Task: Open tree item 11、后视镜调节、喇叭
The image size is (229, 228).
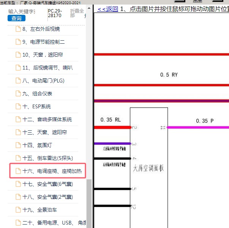Action: pos(47,68)
